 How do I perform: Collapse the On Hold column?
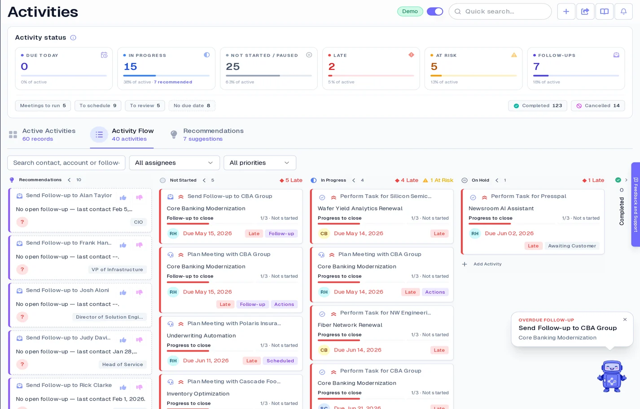(497, 180)
